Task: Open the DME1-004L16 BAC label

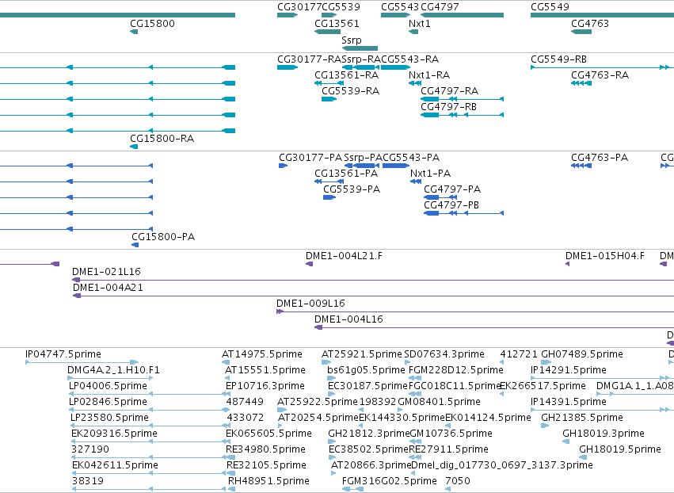Action: coord(348,319)
